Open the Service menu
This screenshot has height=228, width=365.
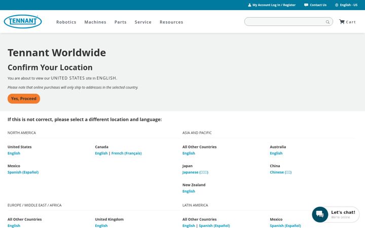point(143,22)
